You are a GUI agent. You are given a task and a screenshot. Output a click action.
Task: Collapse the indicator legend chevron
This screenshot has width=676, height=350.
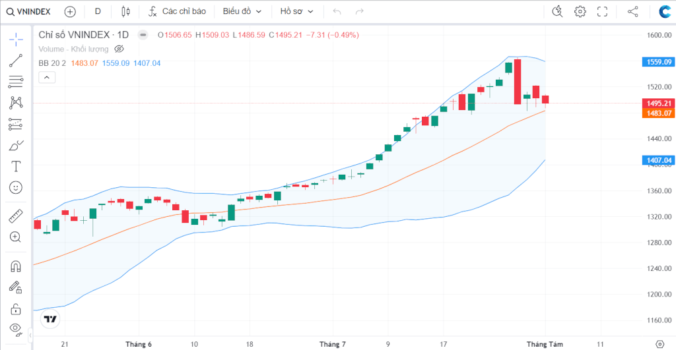click(x=47, y=78)
